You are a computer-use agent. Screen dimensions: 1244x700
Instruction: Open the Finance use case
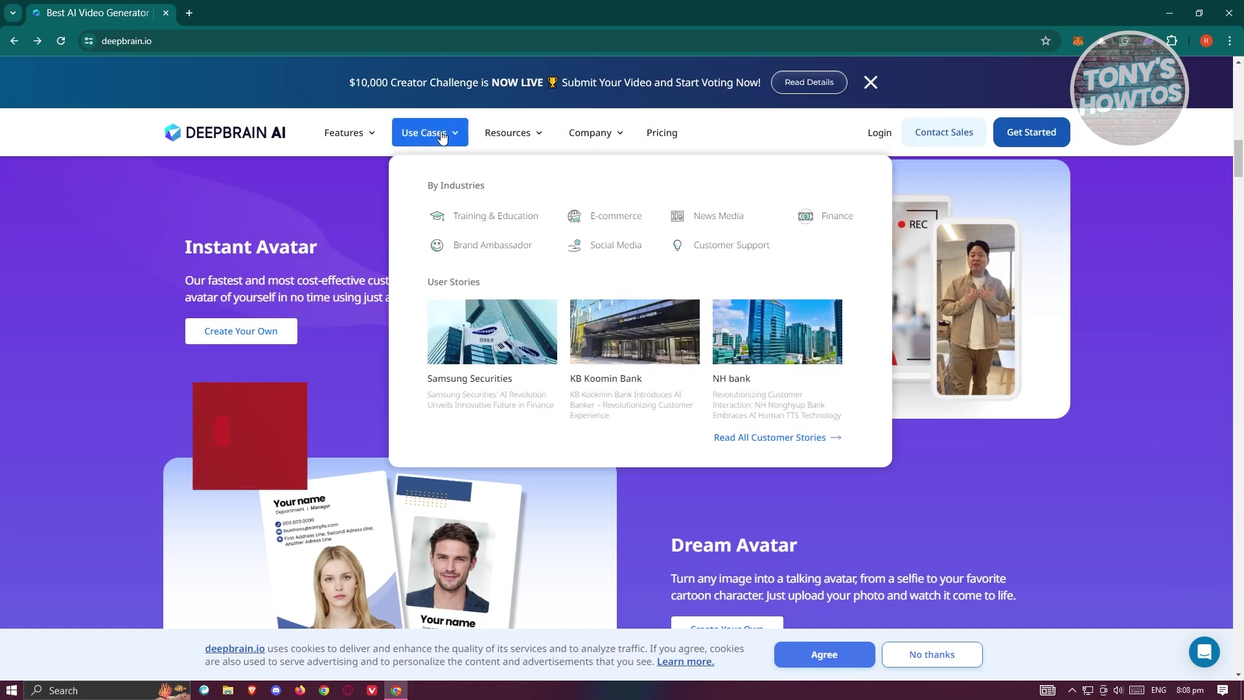pos(837,216)
